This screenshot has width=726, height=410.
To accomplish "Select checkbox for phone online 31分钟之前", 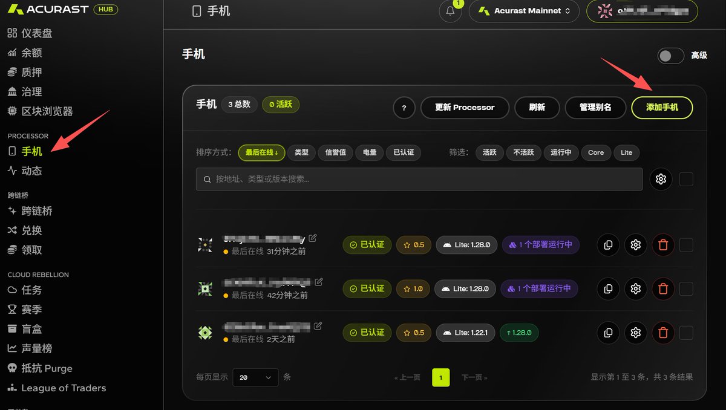I will pyautogui.click(x=686, y=245).
